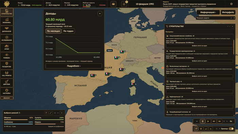Open the Армия sidebar section
This screenshot has width=238, height=134.
tap(7, 47)
